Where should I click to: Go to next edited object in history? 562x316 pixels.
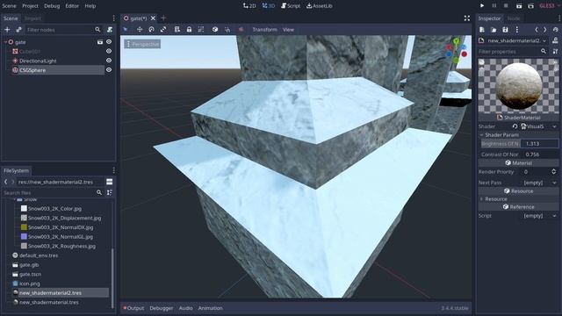[x=544, y=30]
